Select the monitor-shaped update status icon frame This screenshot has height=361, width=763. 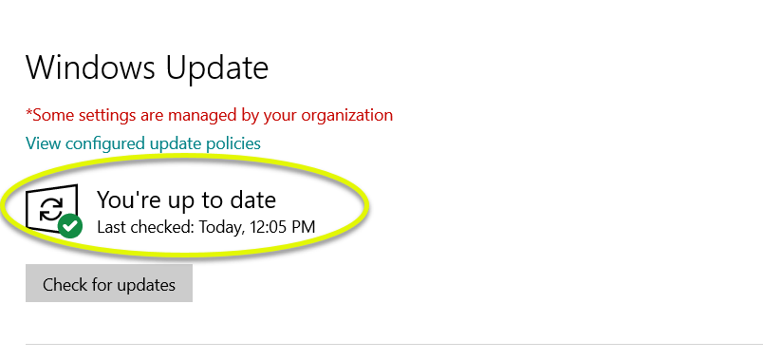click(51, 208)
